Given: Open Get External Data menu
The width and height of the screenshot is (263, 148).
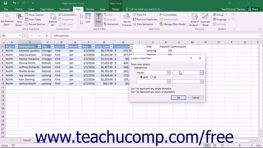Looking at the screenshot, I should [7, 20].
